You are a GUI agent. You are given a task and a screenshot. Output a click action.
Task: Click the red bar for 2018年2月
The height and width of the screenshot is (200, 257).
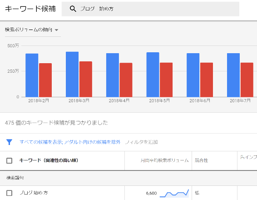45,80
